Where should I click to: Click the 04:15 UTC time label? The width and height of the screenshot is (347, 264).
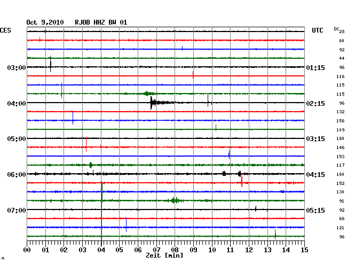pos(316,175)
